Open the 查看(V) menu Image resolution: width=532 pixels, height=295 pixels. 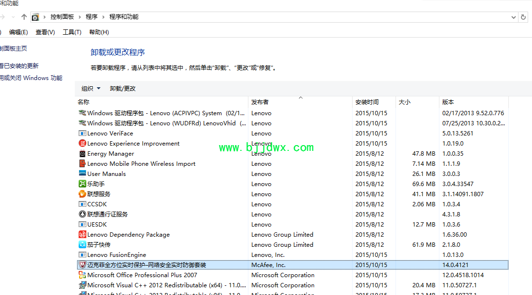(45, 32)
